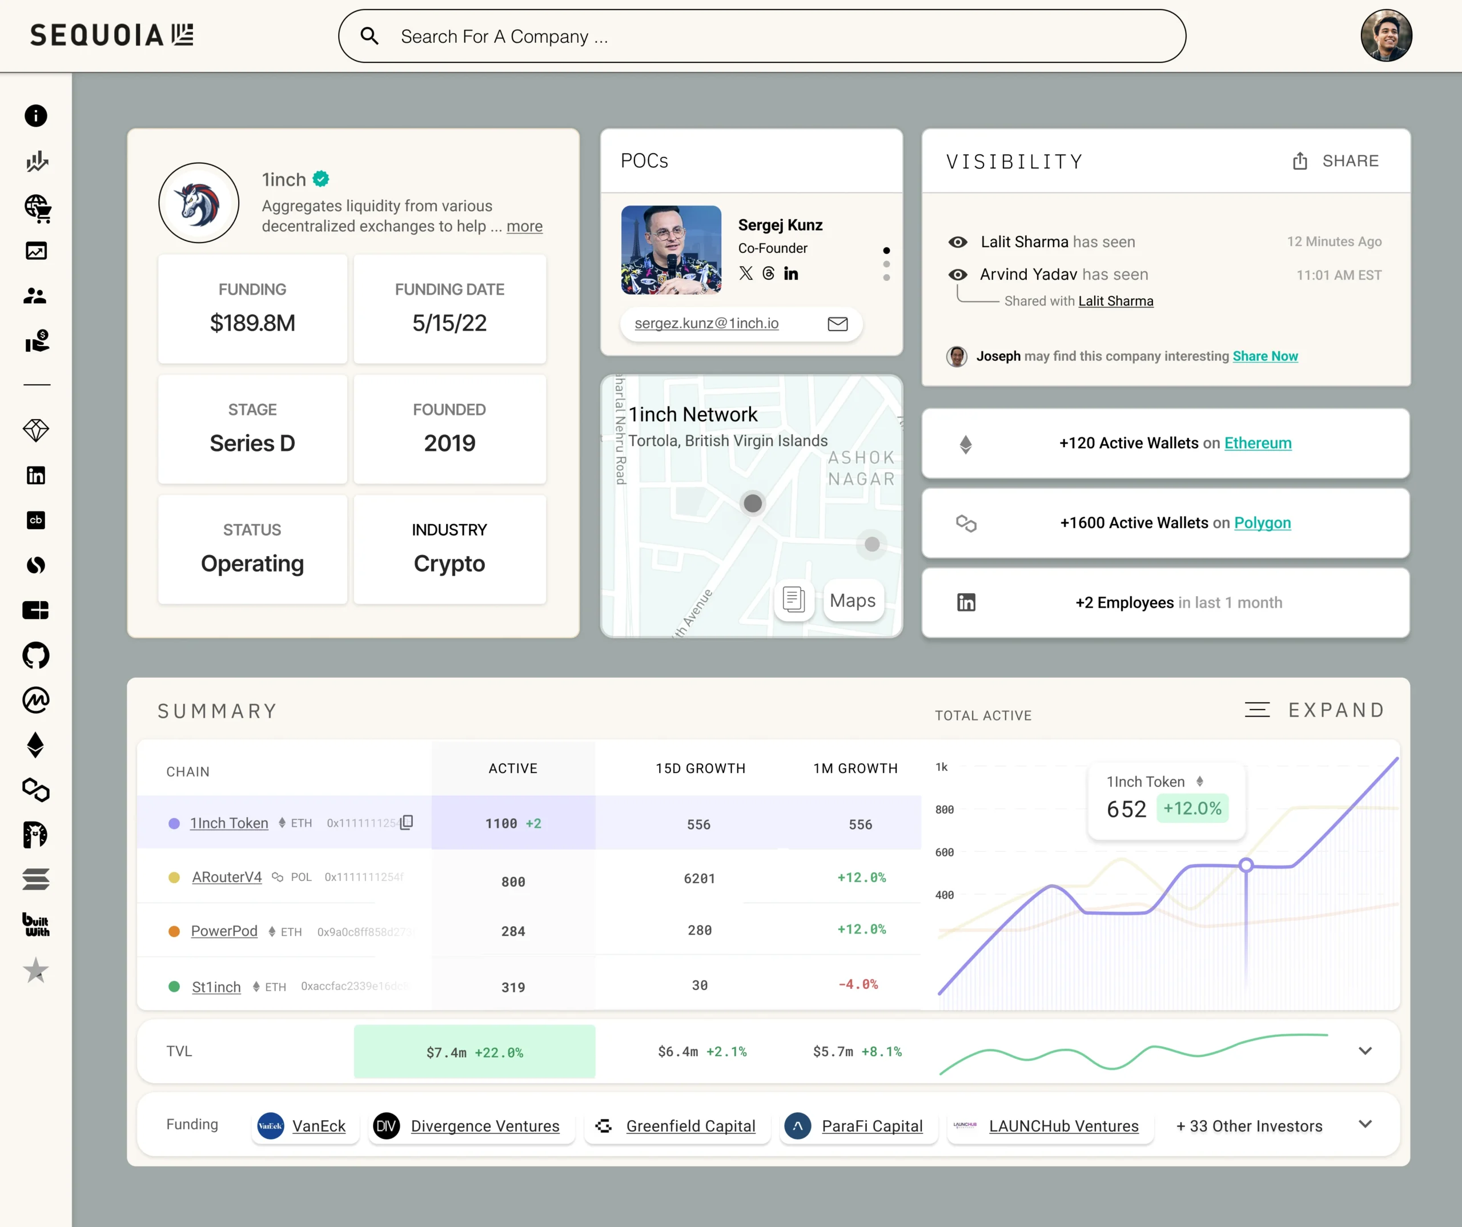Click Sergej Kunz's LinkedIn profile icon
The width and height of the screenshot is (1462, 1227).
(x=791, y=273)
